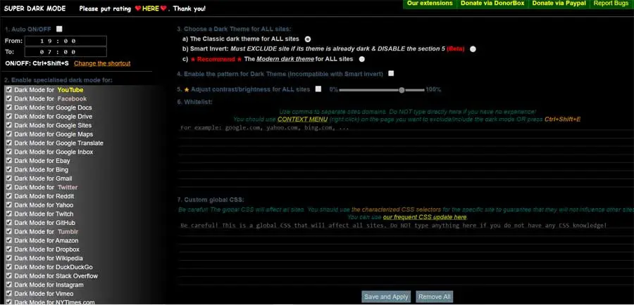Uncheck Dark Mode for Yahoo

pyautogui.click(x=9, y=205)
